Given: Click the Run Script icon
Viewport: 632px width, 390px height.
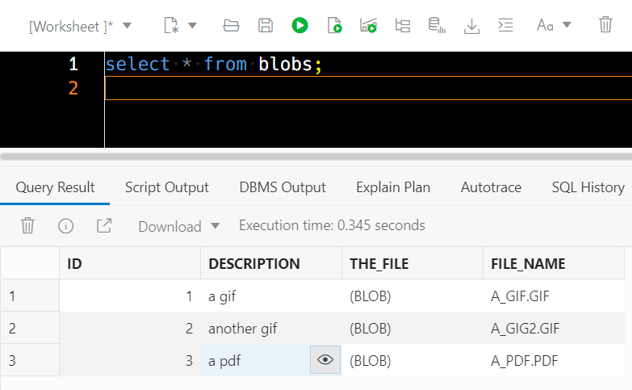Looking at the screenshot, I should click(x=334, y=25).
